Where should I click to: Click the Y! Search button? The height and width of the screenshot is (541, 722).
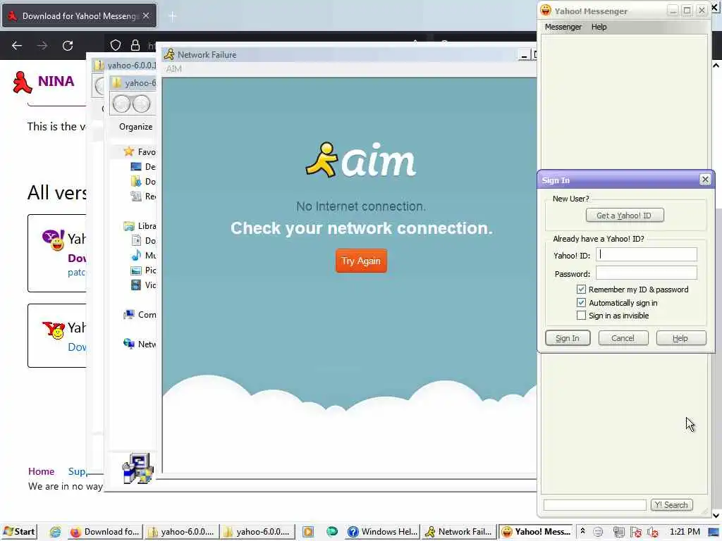click(671, 505)
